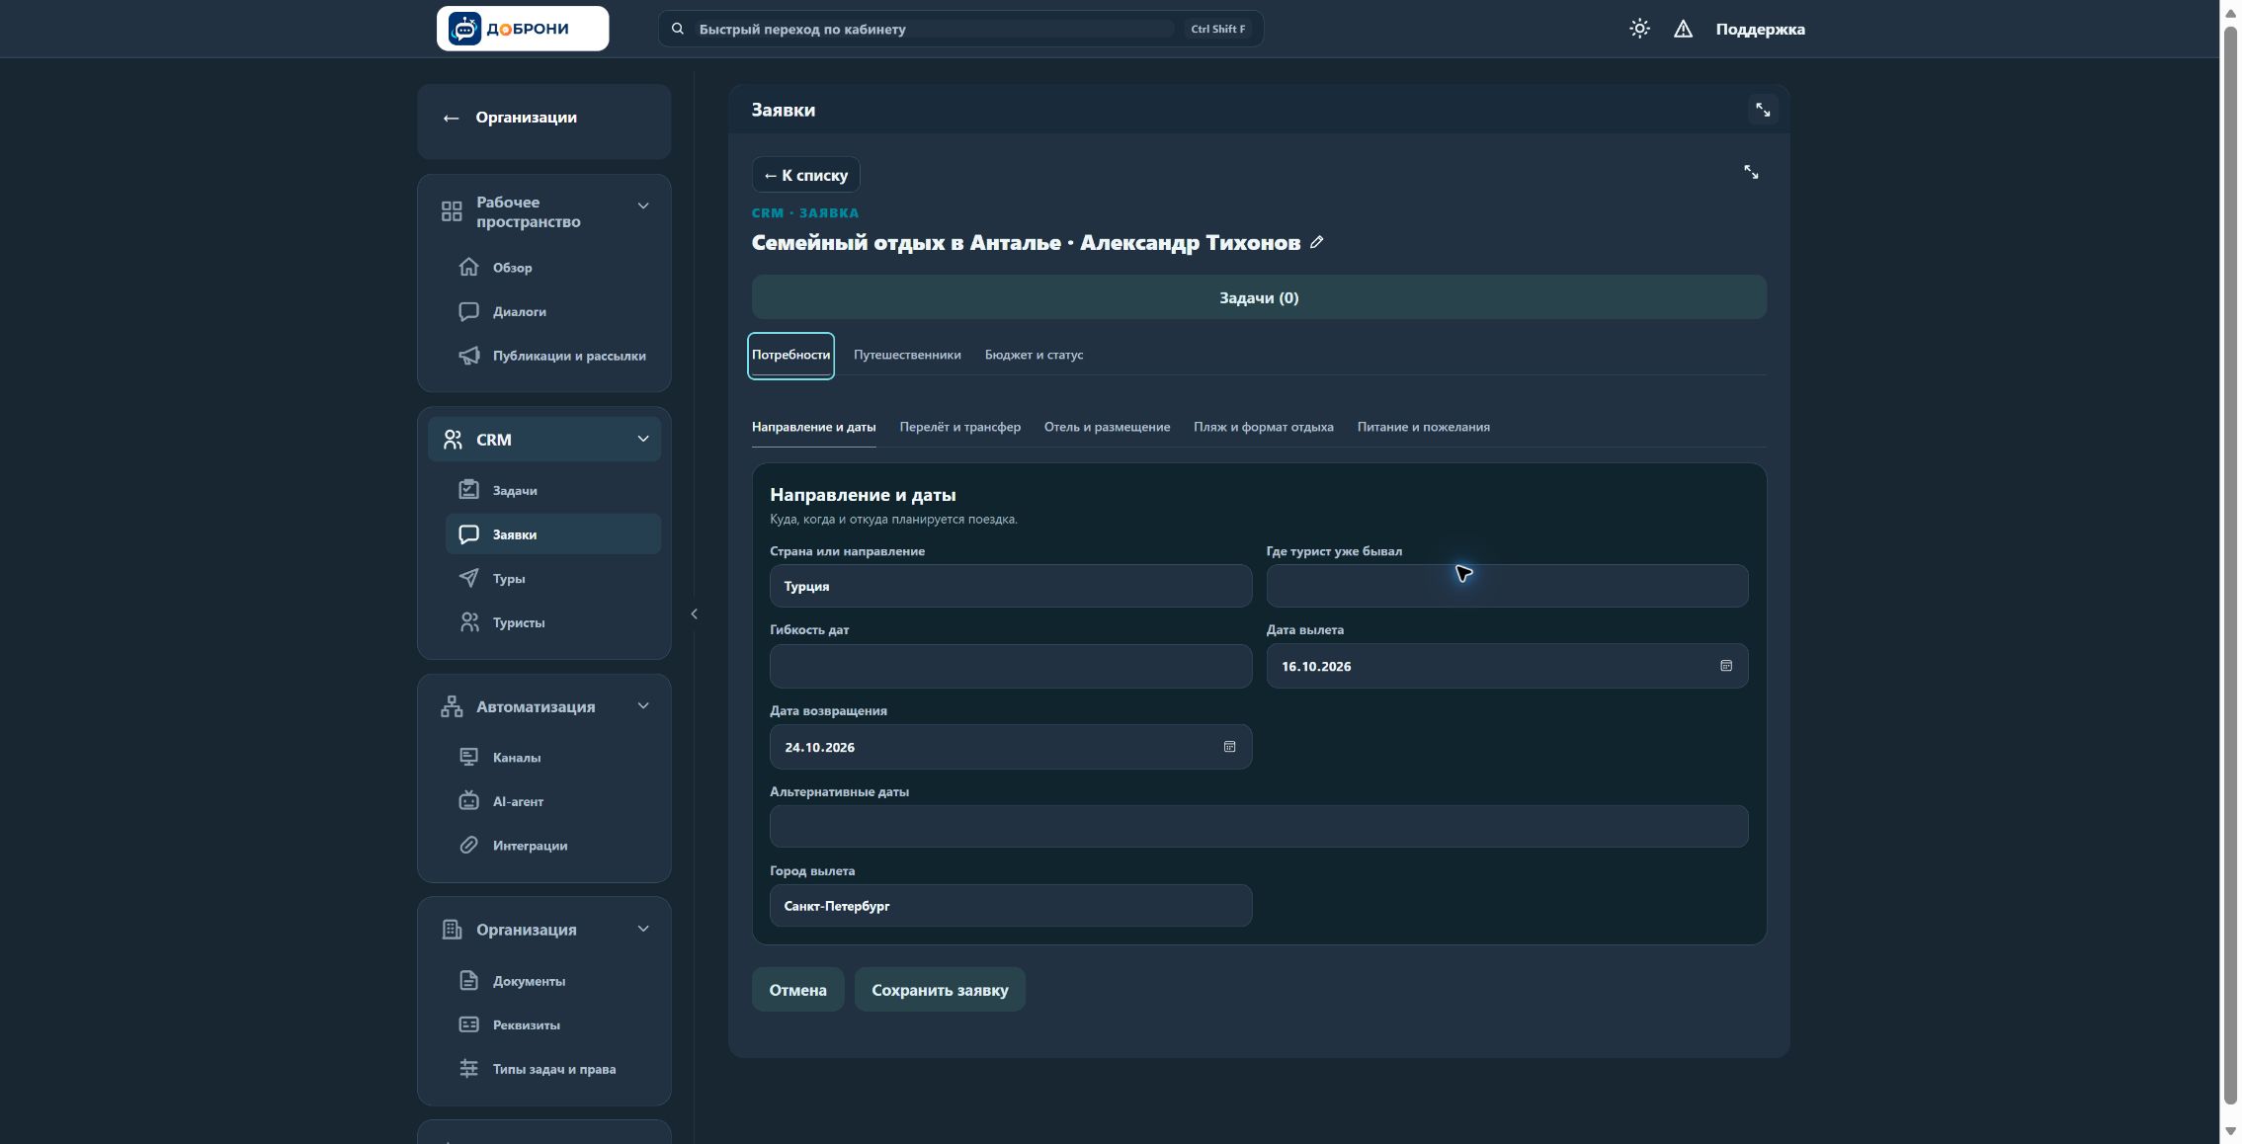2242x1144 pixels.
Task: Focus the Где турист уже бывал field
Action: click(1507, 586)
